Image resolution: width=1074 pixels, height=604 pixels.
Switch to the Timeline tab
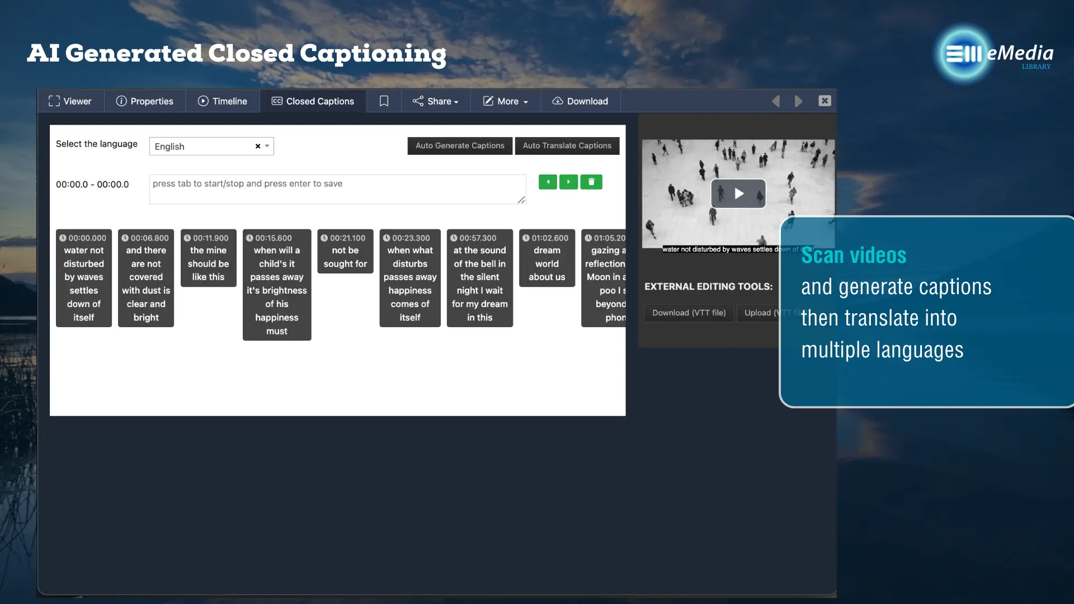pyautogui.click(x=223, y=101)
